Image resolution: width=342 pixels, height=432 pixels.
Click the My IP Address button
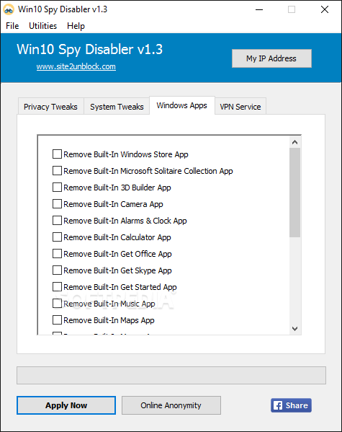pos(271,58)
